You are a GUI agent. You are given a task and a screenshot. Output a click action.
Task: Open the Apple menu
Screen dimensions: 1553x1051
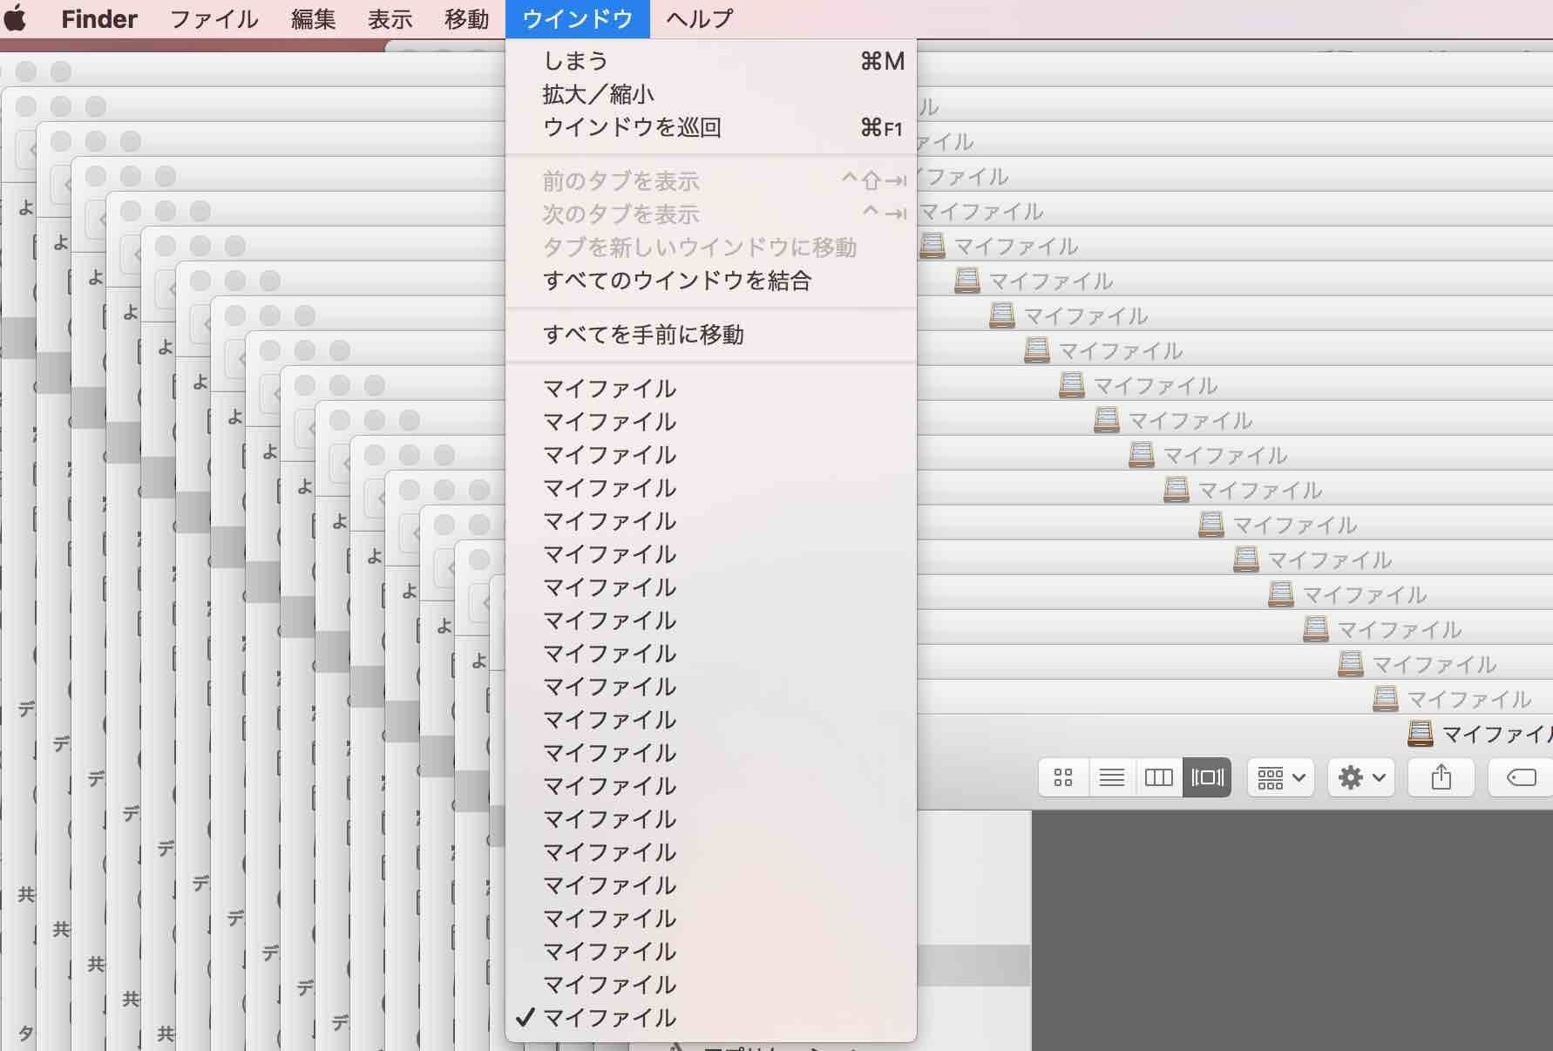(16, 18)
